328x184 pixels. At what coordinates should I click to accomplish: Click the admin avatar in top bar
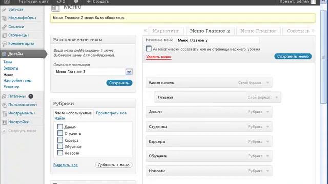(x=313, y=2)
